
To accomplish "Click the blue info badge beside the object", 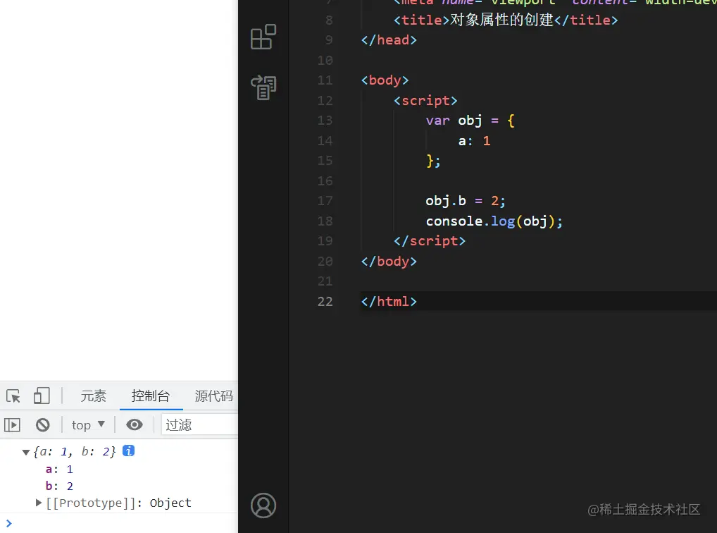I will coord(128,451).
